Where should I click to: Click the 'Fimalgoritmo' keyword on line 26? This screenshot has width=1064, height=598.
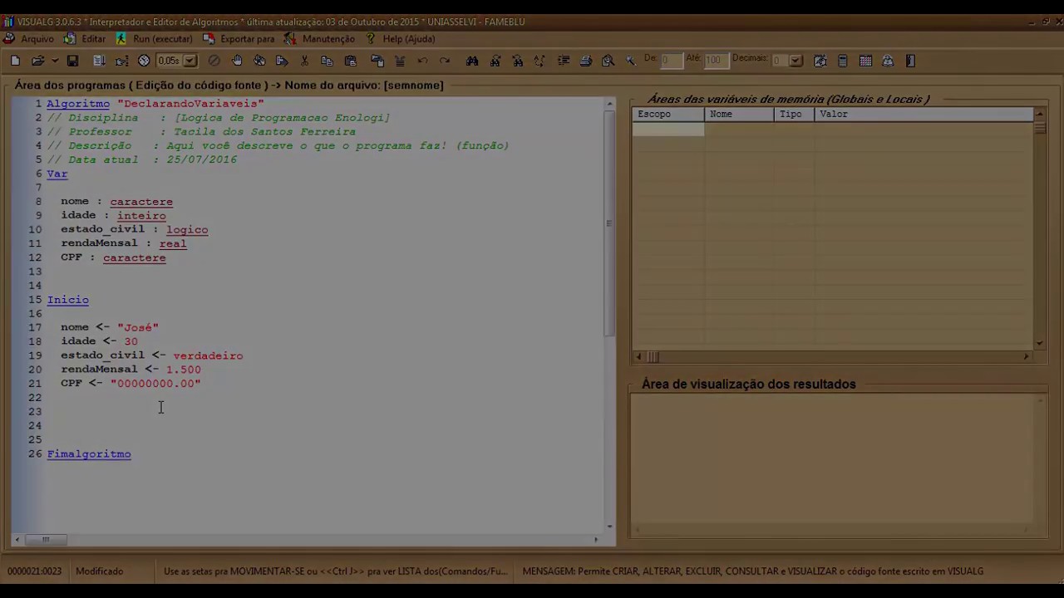point(89,454)
